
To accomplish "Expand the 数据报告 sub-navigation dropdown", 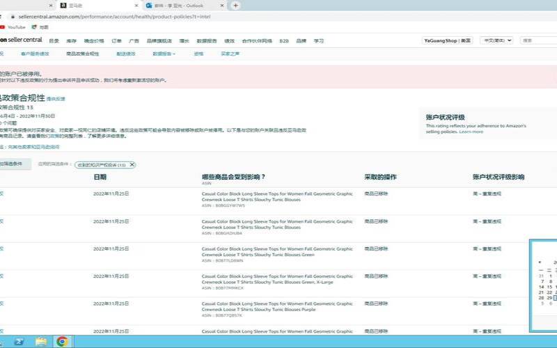I will [x=164, y=54].
